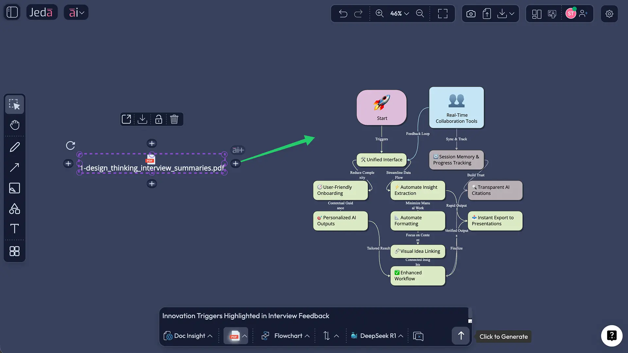The width and height of the screenshot is (628, 353).
Task: Select the Image insert tool
Action: tap(14, 188)
